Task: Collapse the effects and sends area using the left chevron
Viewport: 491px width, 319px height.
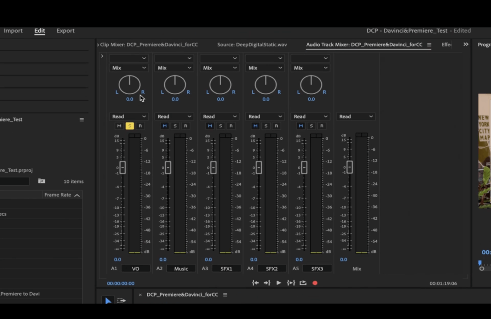Action: [x=102, y=55]
